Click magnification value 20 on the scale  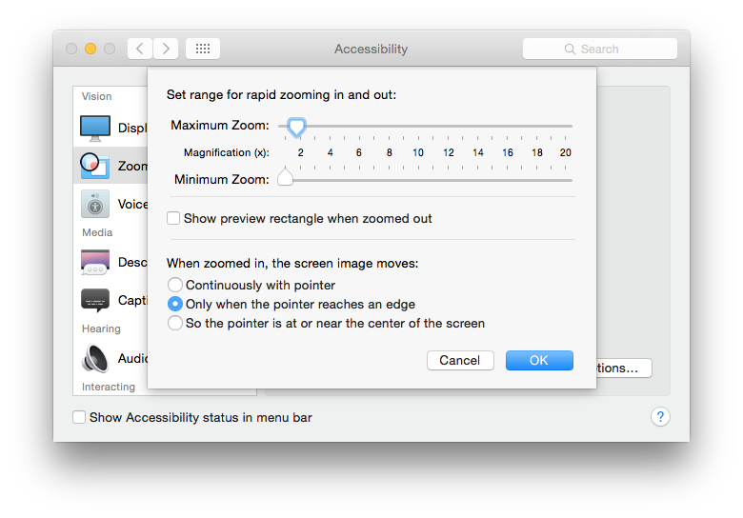click(x=565, y=152)
